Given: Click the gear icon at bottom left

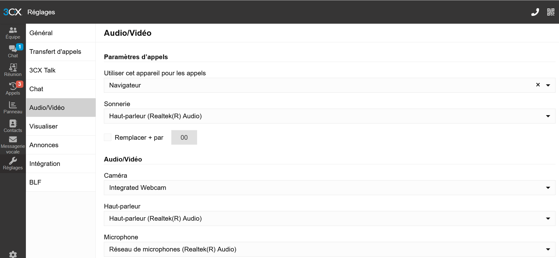Looking at the screenshot, I should (x=13, y=254).
